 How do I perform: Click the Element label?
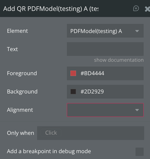click(17, 31)
